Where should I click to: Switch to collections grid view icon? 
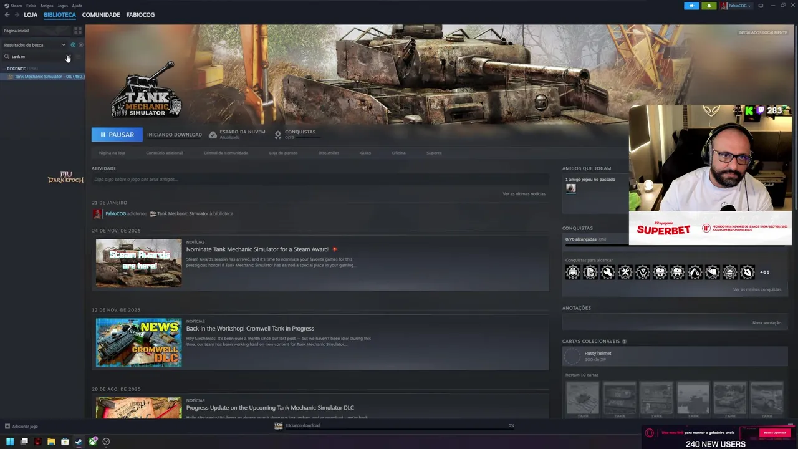pyautogui.click(x=78, y=31)
